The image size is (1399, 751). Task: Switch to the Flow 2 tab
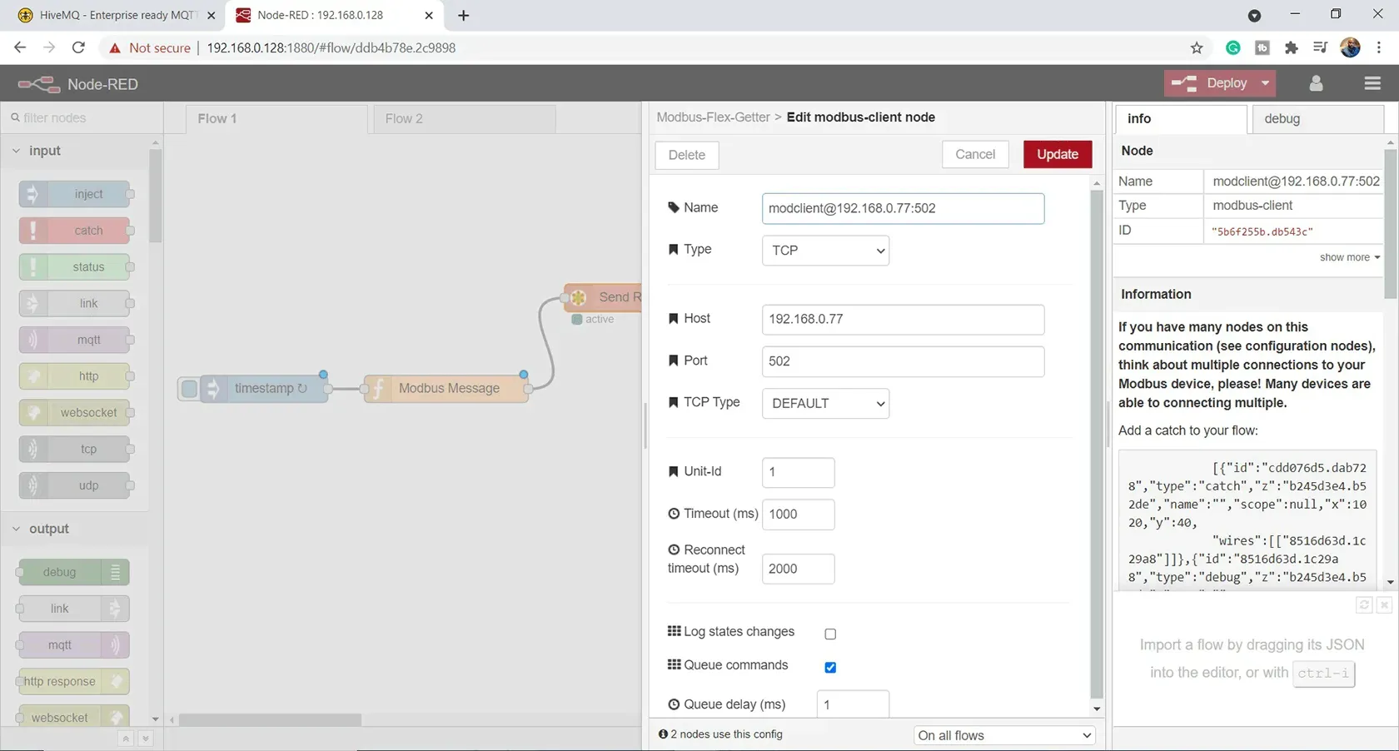pos(463,118)
